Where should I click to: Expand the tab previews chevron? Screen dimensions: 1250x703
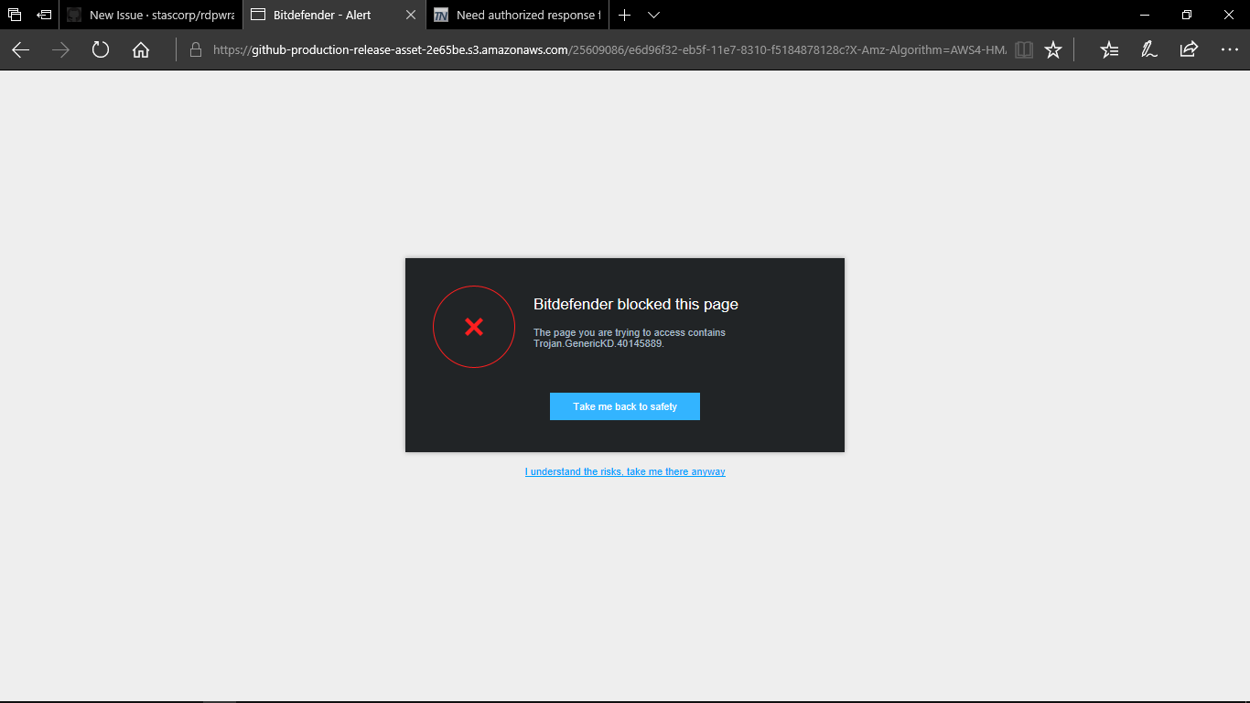pyautogui.click(x=653, y=15)
